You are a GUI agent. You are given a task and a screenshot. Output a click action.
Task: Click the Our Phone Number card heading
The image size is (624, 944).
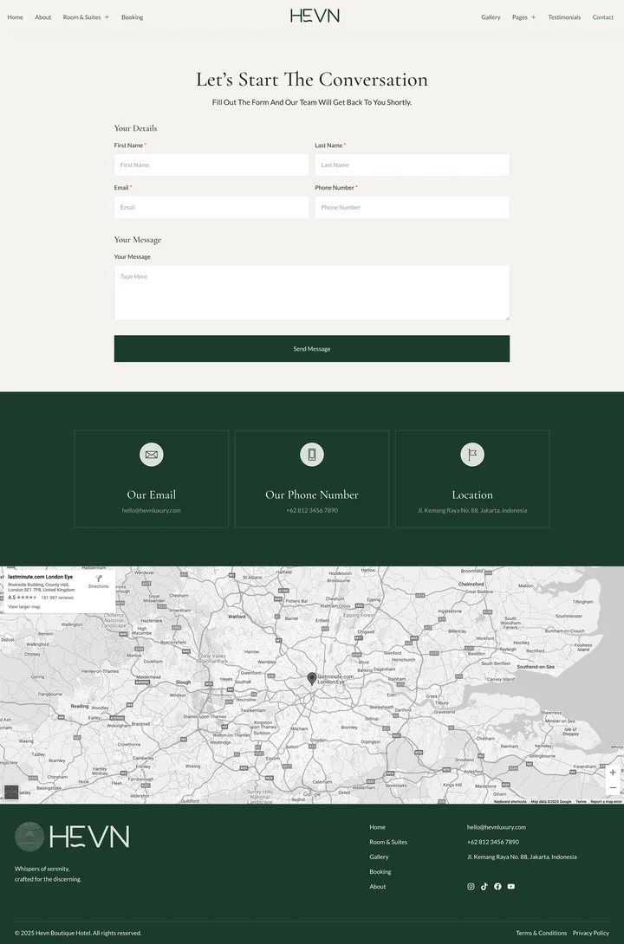(x=312, y=495)
